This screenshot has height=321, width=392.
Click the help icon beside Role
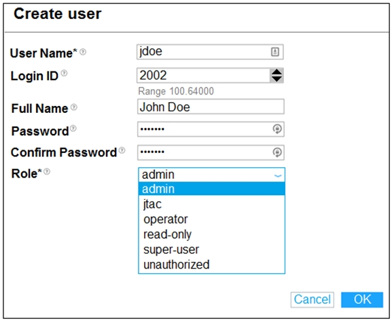47,171
